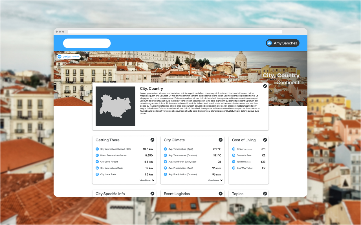Viewport: 361px width, 225px height.
Task: Click the City Specific Info pencil icon
Action: 152,193
